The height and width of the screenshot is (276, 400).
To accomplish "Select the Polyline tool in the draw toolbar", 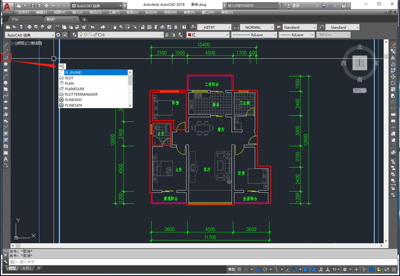I will click(6, 58).
